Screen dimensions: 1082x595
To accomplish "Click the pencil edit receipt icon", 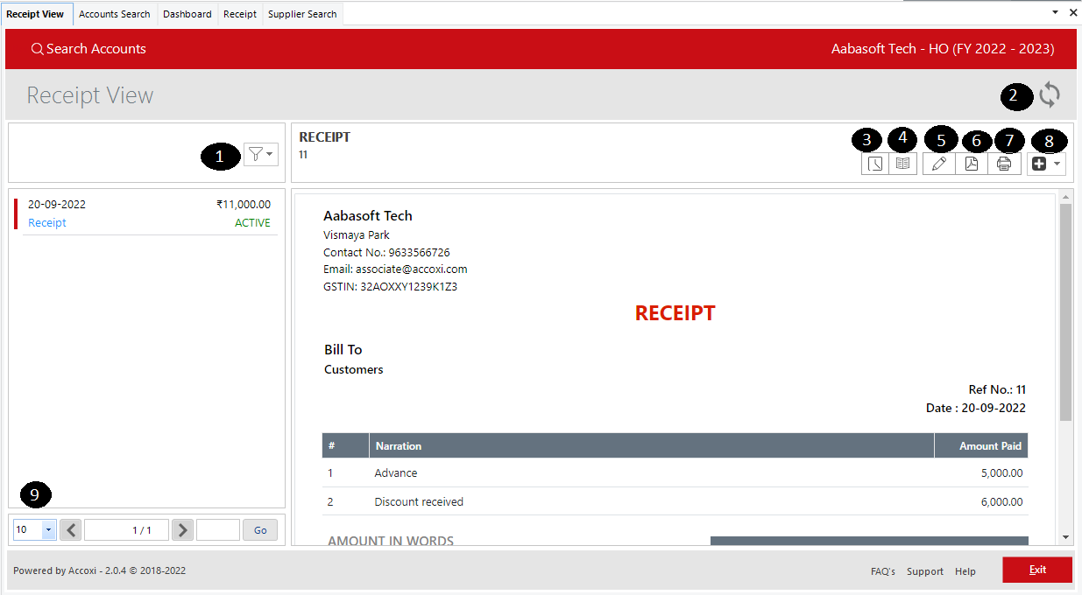I will pos(938,164).
